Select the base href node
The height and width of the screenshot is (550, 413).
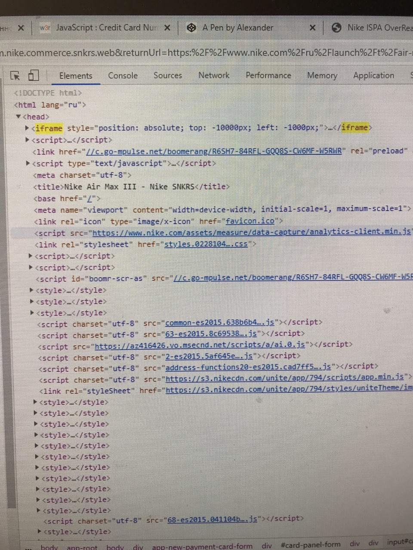click(x=67, y=199)
